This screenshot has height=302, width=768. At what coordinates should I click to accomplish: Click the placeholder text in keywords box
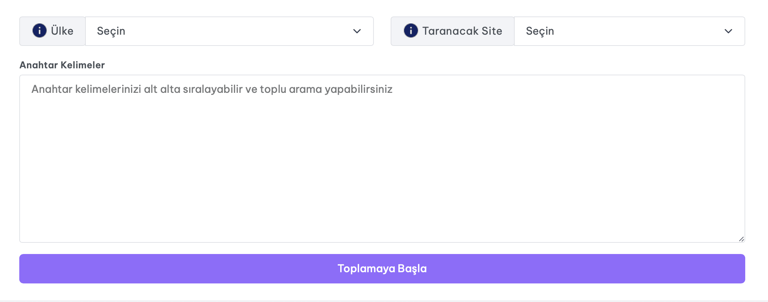(212, 89)
